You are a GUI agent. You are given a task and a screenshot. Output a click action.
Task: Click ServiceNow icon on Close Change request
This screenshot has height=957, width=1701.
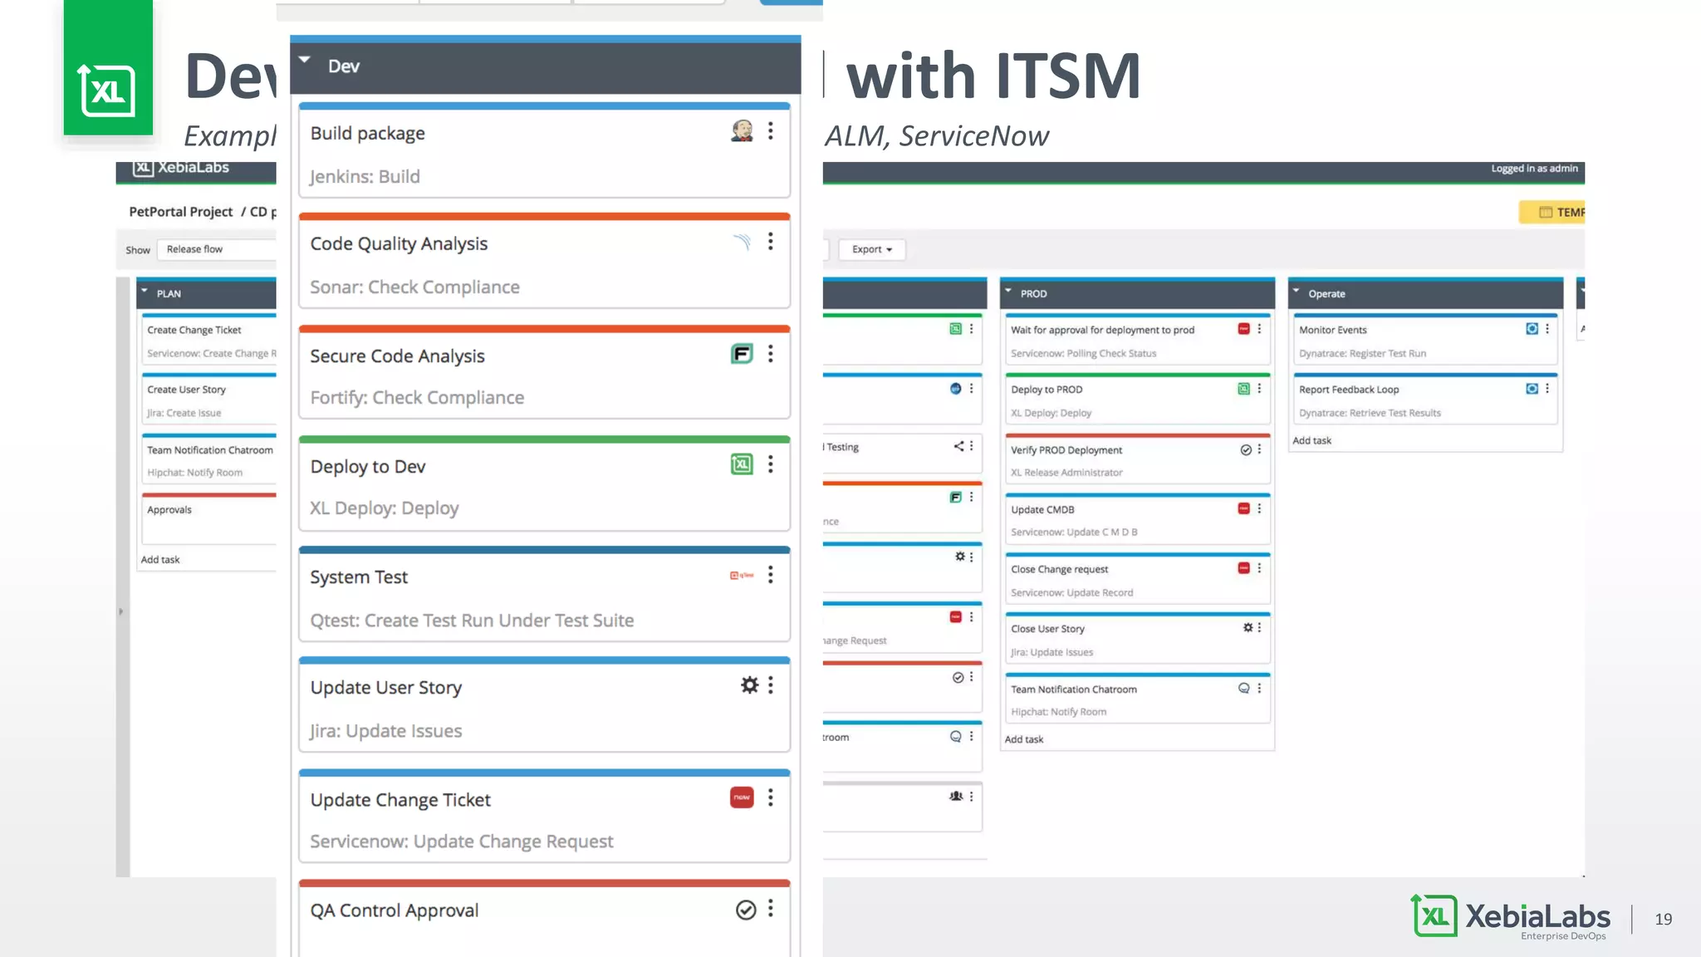click(x=1244, y=568)
